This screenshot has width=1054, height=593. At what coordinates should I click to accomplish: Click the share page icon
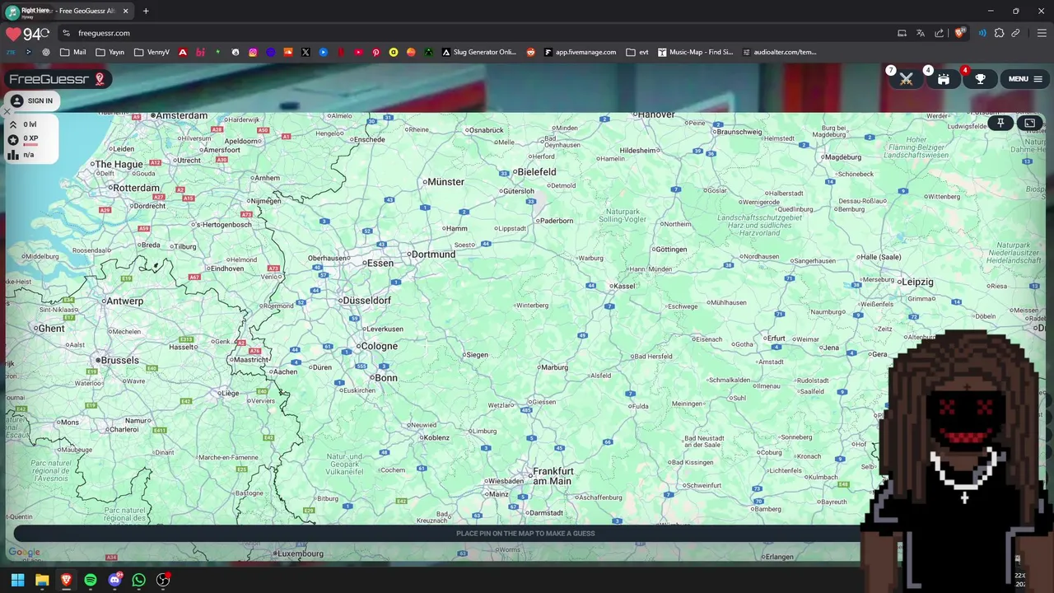tap(939, 33)
